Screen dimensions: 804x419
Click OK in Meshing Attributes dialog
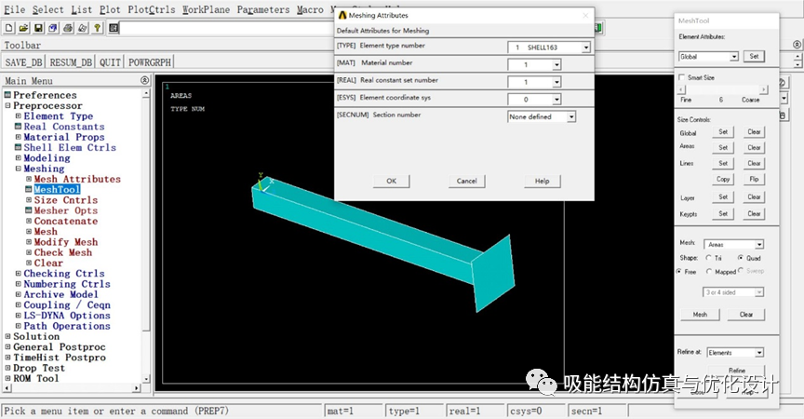click(x=391, y=181)
